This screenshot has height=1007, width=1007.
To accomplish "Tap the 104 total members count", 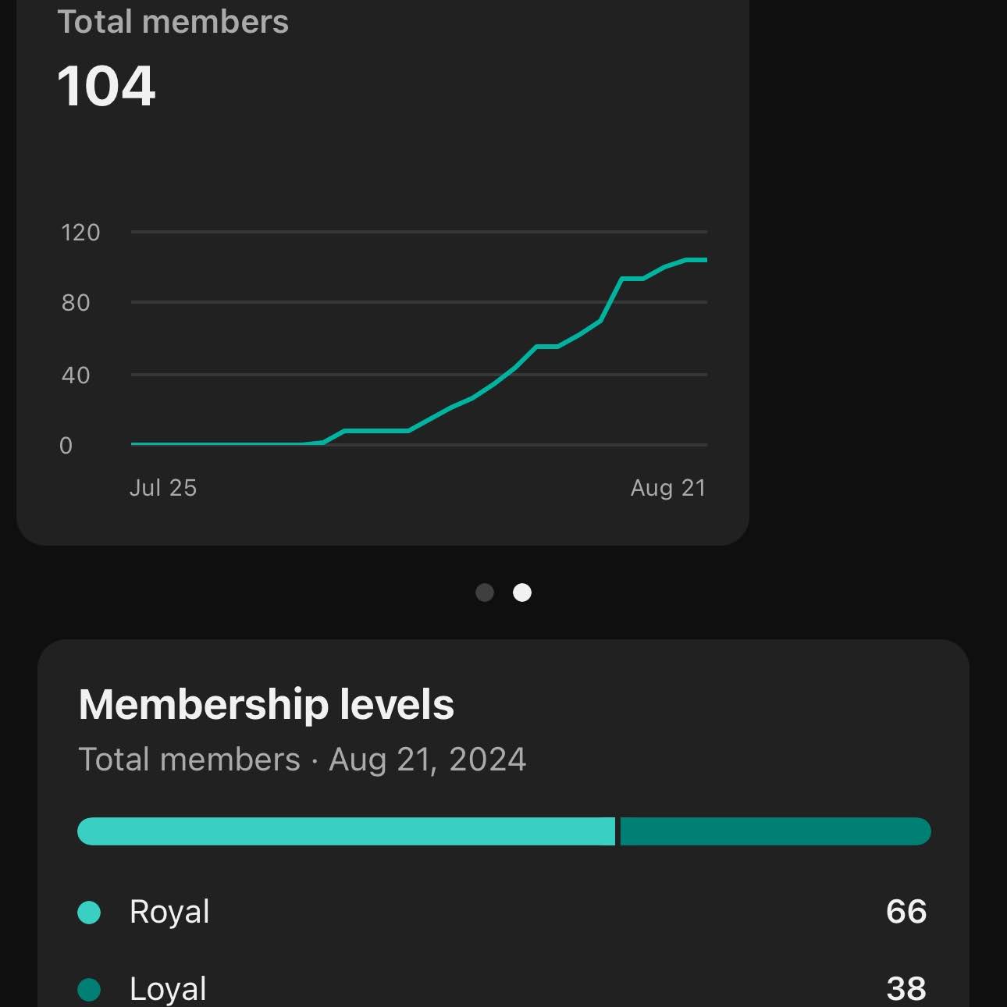I will [x=106, y=86].
